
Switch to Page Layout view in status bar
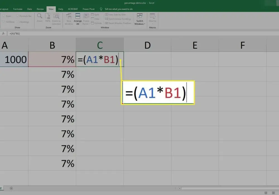click(x=273, y=193)
